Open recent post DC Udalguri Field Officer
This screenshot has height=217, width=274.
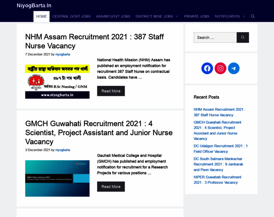[x=221, y=149]
